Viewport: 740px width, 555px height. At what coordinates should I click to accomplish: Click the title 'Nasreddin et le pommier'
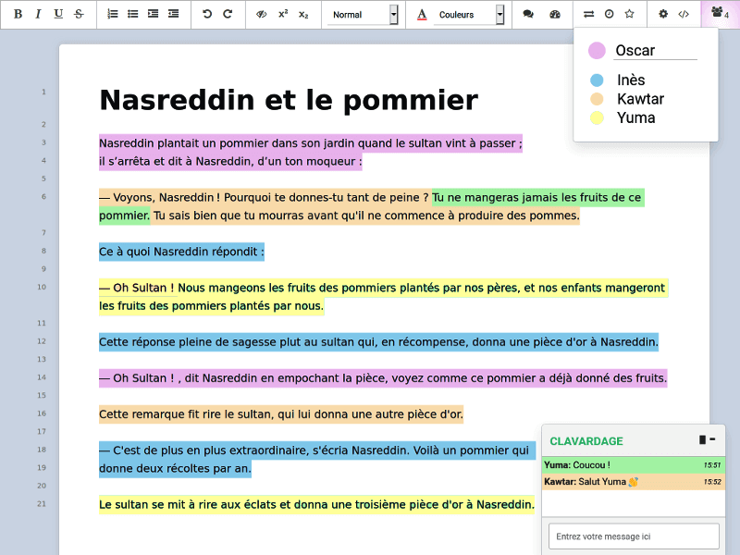[x=289, y=100]
